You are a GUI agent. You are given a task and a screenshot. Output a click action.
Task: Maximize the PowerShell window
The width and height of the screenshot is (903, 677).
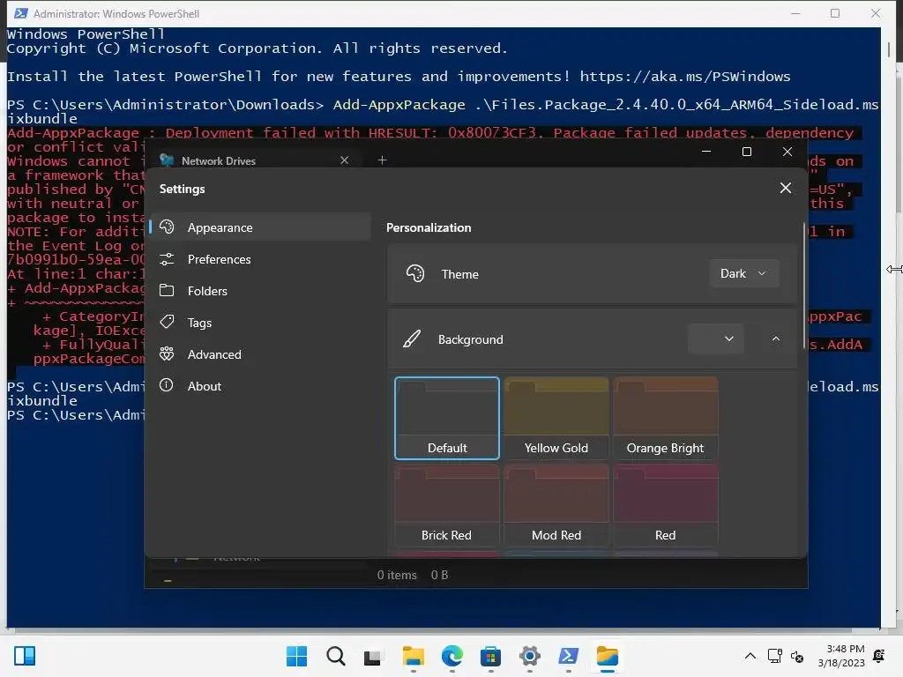tap(835, 13)
